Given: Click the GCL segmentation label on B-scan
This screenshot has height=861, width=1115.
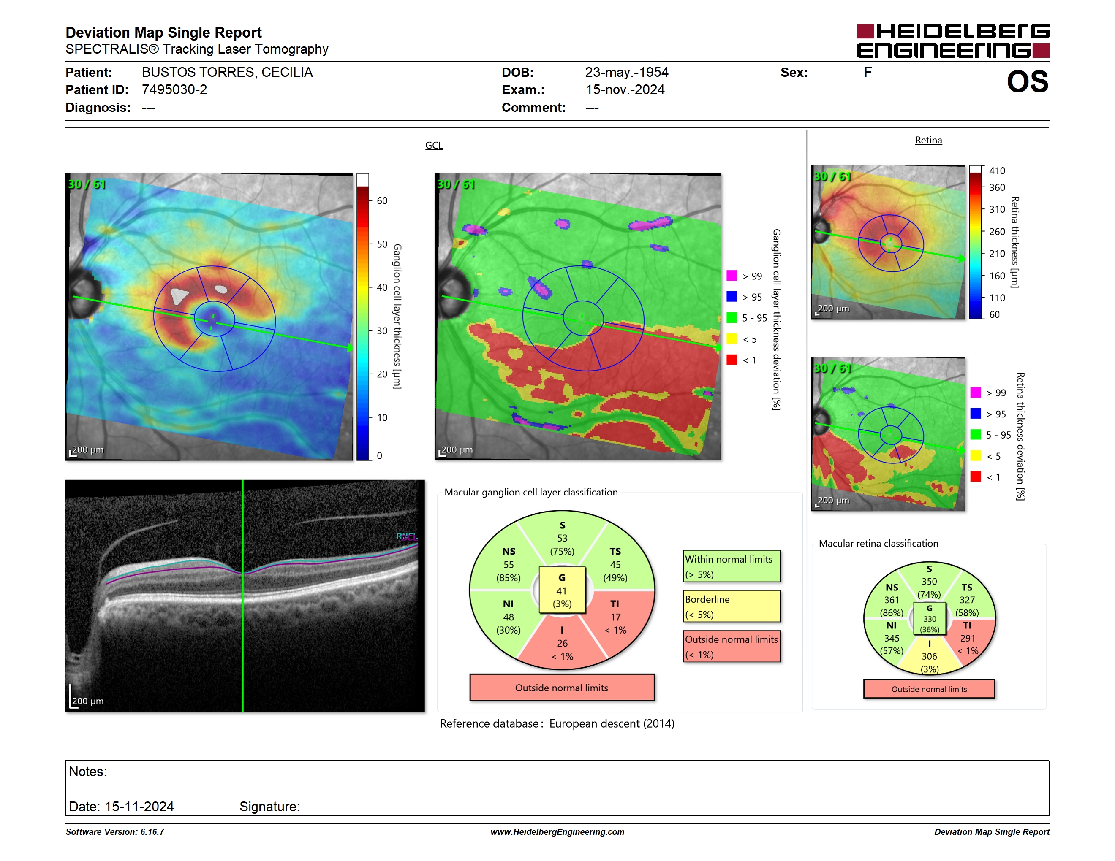Looking at the screenshot, I should tap(409, 537).
